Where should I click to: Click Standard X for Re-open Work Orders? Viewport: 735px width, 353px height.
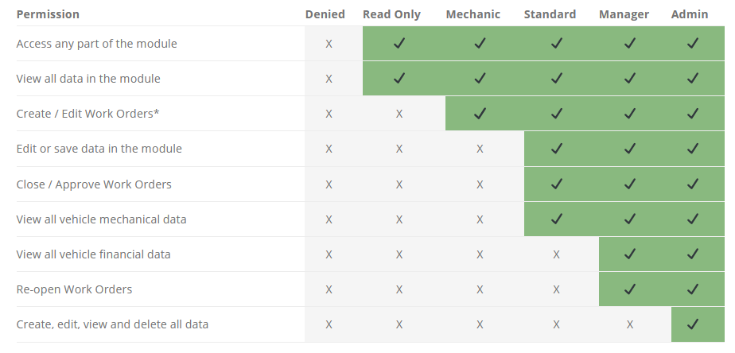click(556, 289)
